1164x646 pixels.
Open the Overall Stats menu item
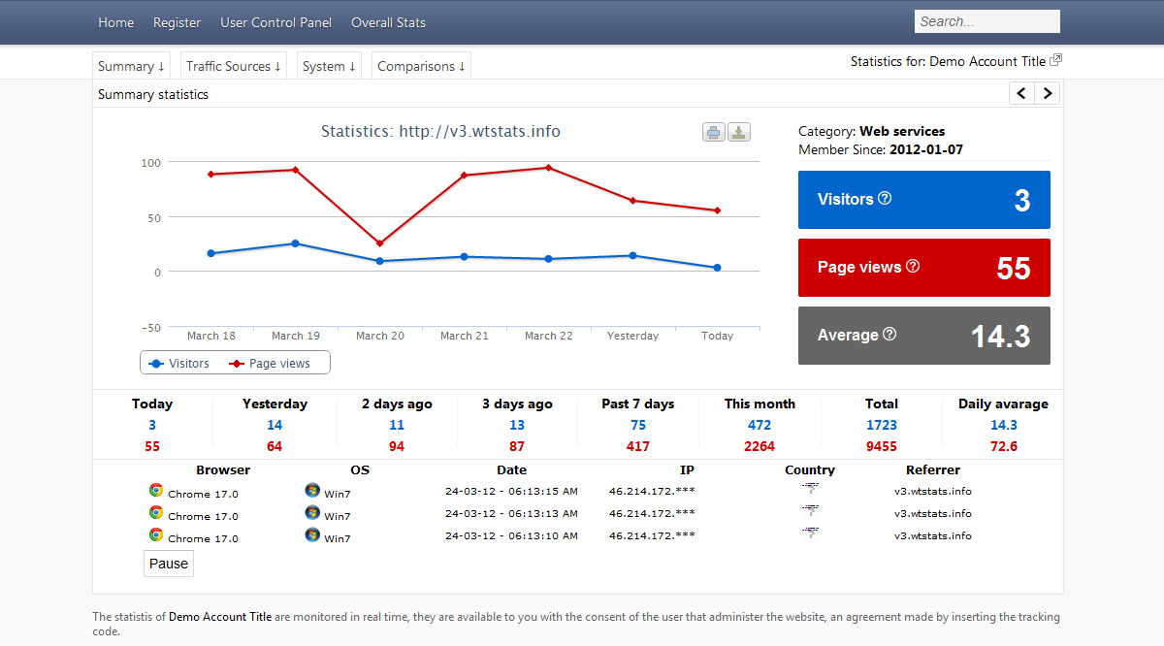[388, 22]
